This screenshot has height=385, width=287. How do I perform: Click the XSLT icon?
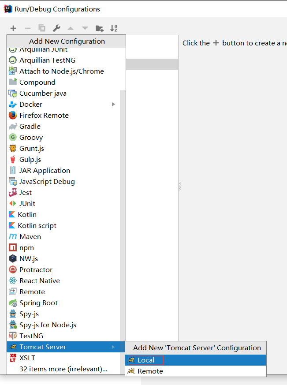[x=13, y=358]
